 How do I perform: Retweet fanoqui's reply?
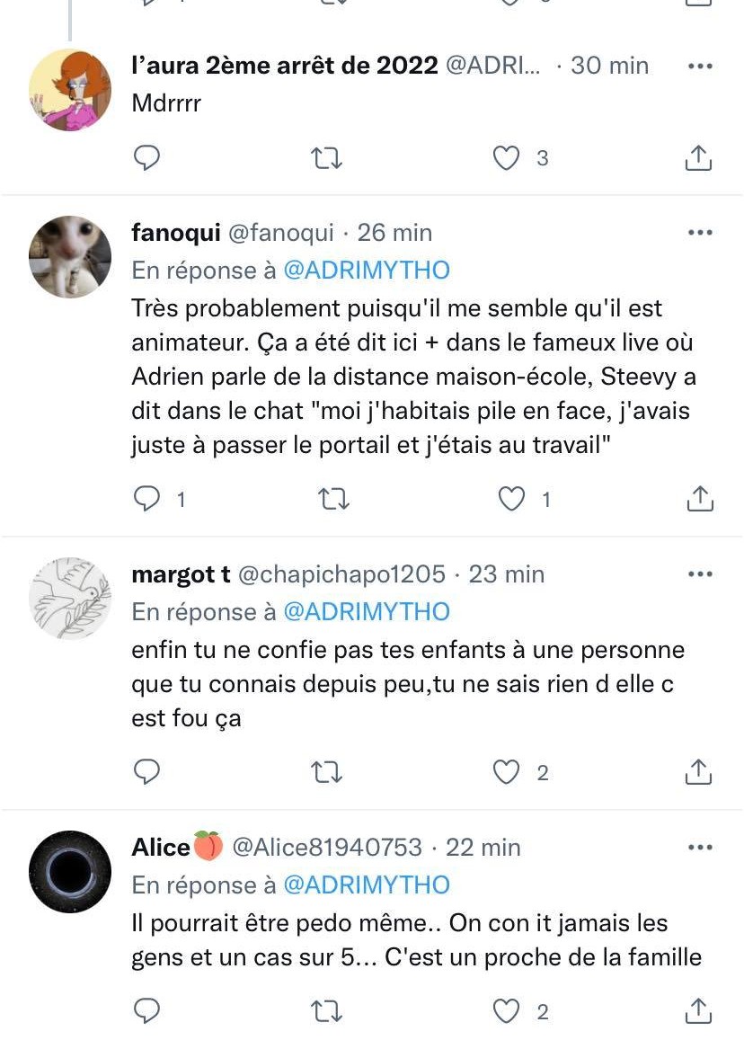(334, 499)
